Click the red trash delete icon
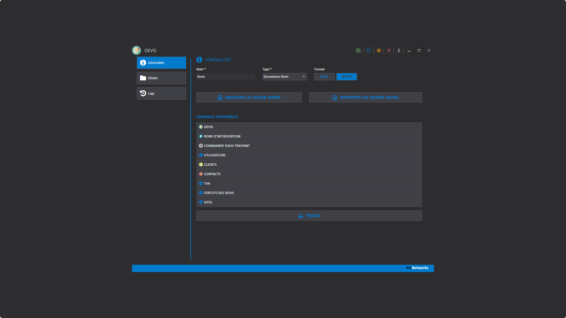 tap(389, 50)
